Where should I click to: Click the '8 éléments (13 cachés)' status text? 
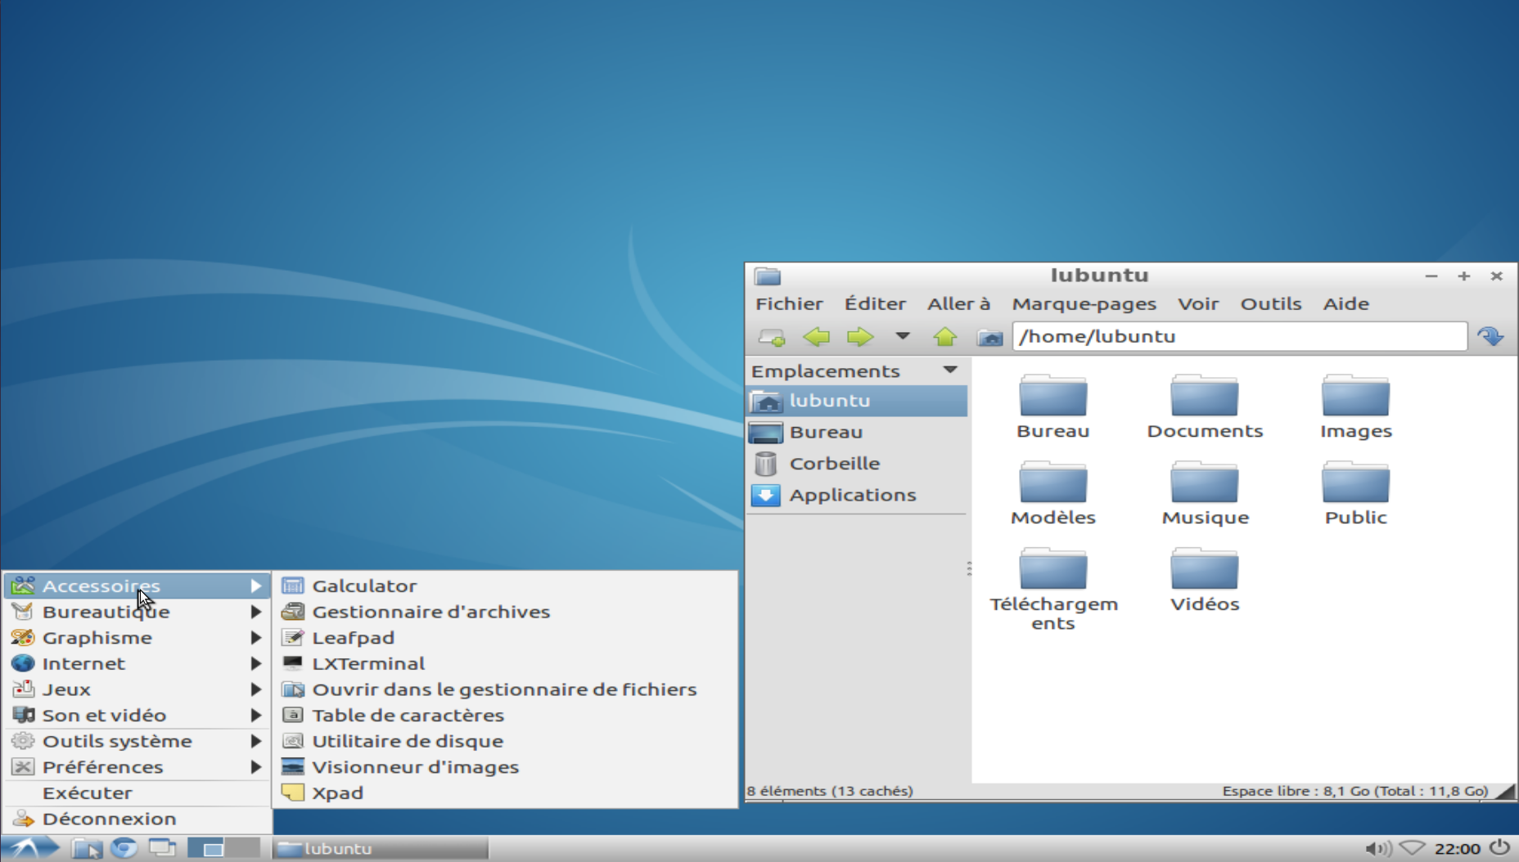coord(830,791)
